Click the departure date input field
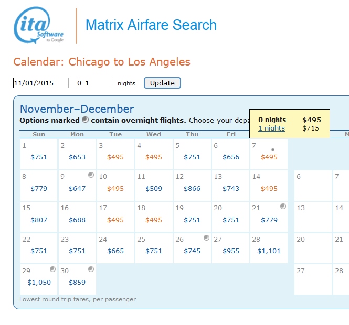349x325 pixels. pyautogui.click(x=41, y=83)
